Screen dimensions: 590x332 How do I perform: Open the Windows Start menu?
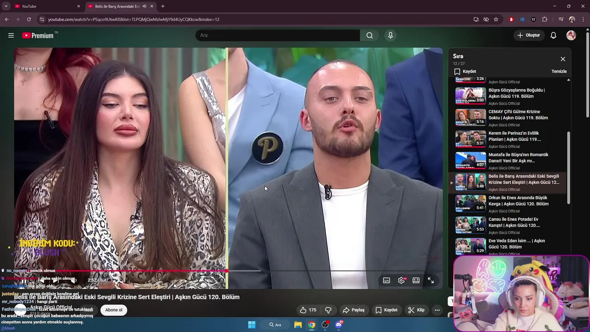coord(252,325)
